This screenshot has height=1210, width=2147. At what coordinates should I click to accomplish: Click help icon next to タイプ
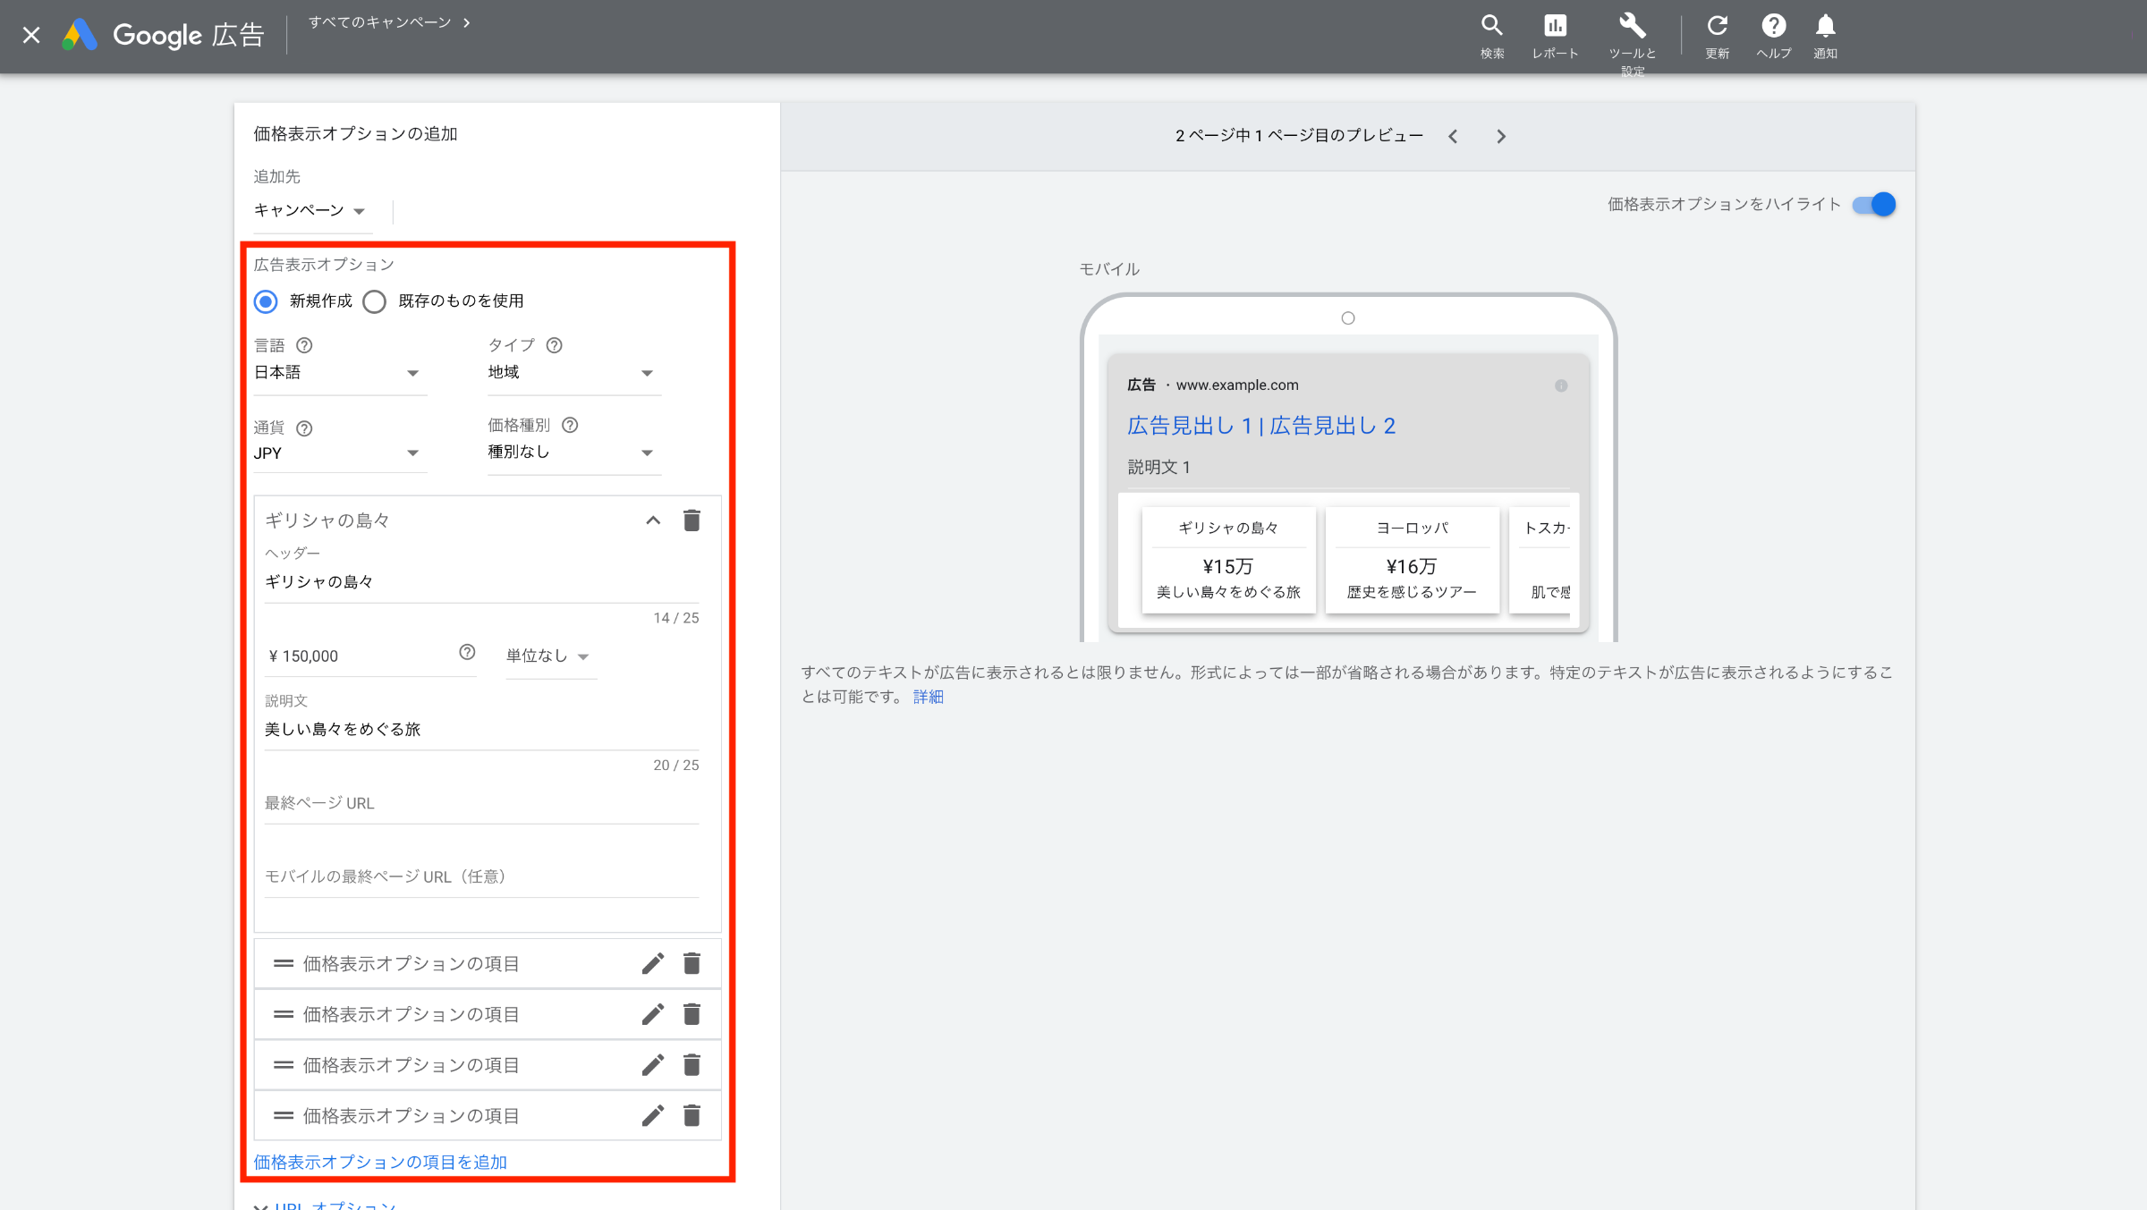point(554,345)
